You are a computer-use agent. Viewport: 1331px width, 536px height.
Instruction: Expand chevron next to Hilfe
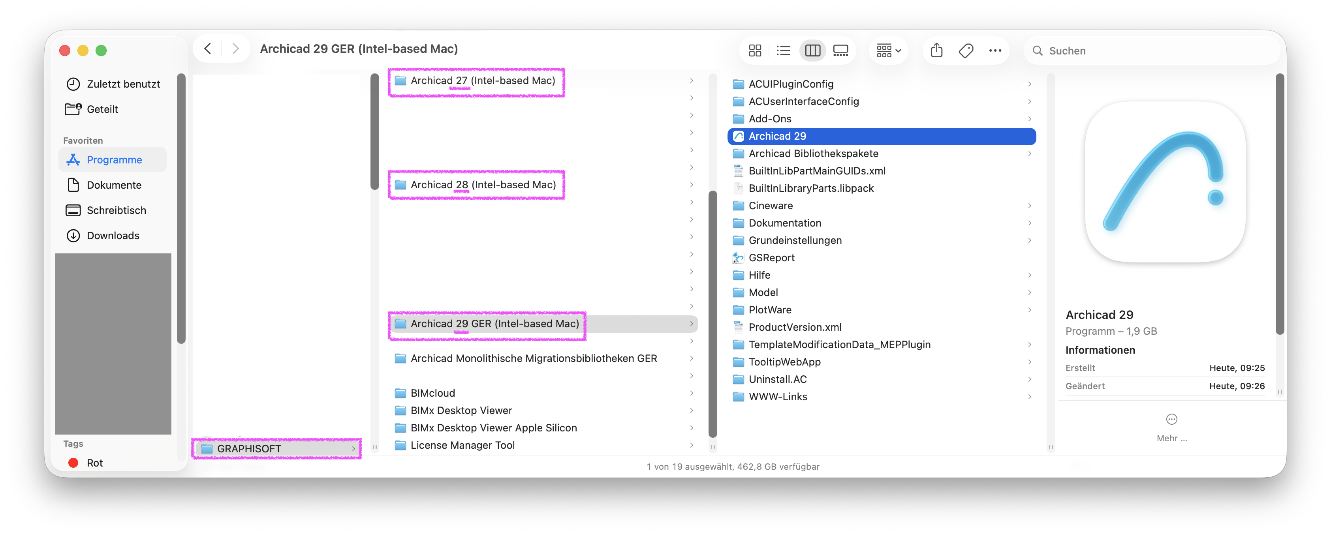[1029, 276]
